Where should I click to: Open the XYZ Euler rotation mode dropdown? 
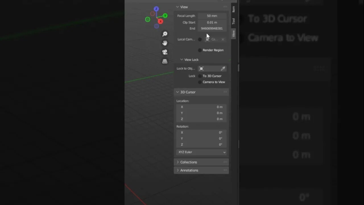[202, 152]
